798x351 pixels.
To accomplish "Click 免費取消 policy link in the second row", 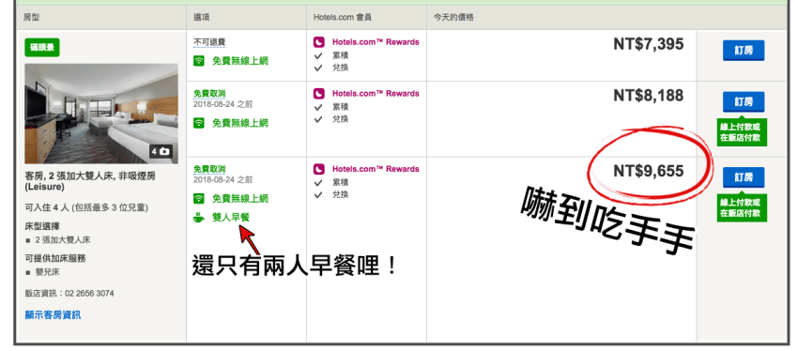I will point(209,94).
